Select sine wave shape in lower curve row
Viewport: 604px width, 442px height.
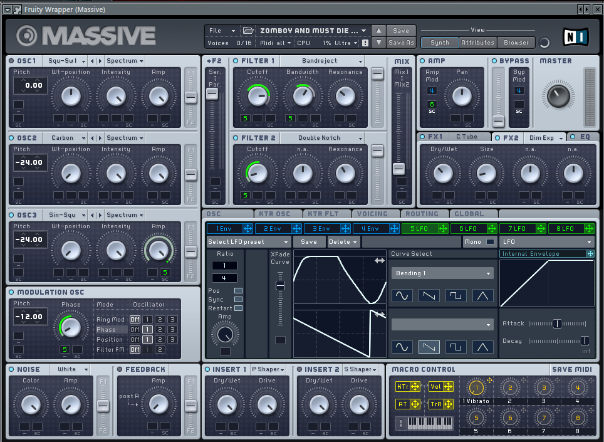coord(402,347)
